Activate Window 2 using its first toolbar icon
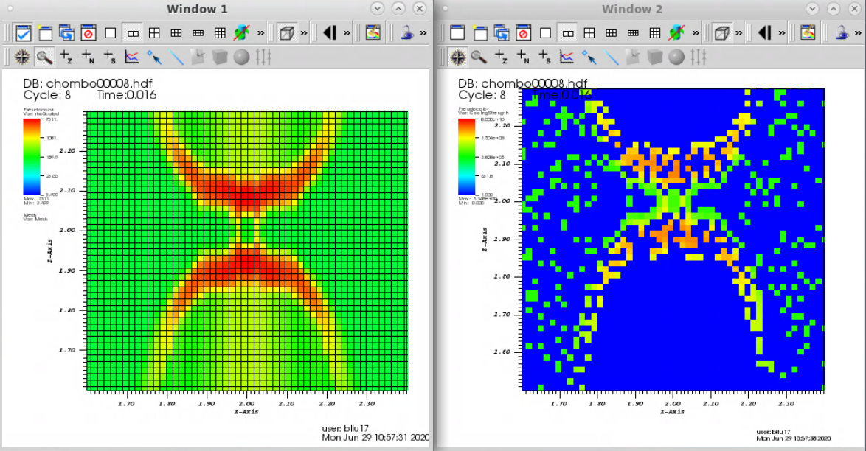Viewport: 866px width, 451px height. point(457,33)
